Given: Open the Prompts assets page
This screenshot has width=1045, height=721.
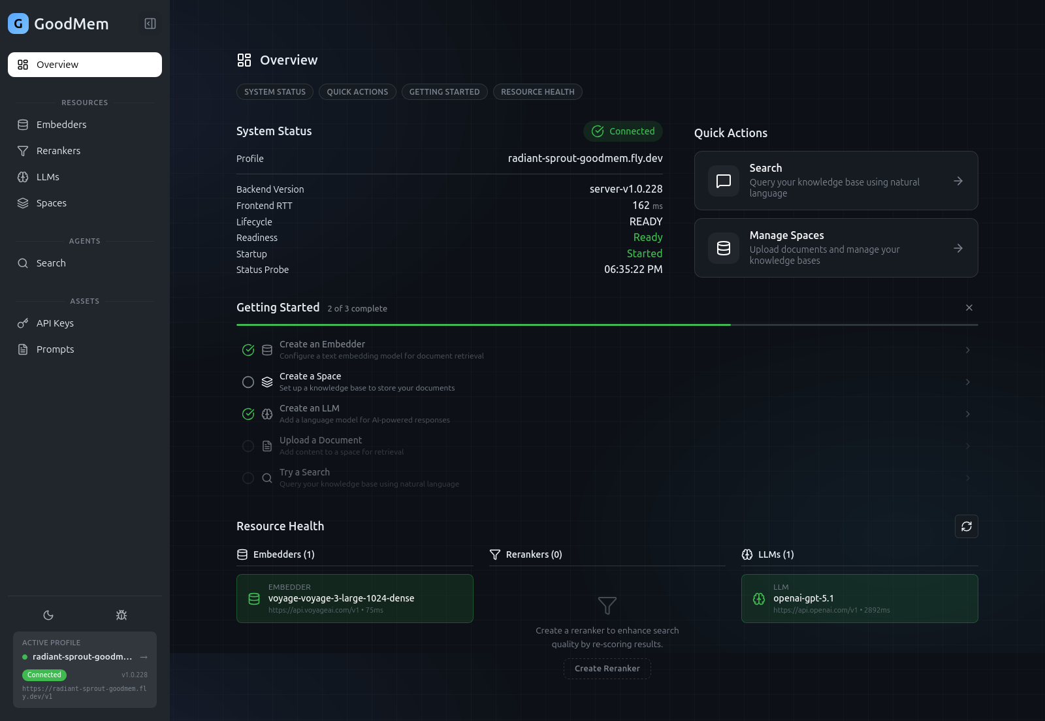Looking at the screenshot, I should tap(54, 349).
